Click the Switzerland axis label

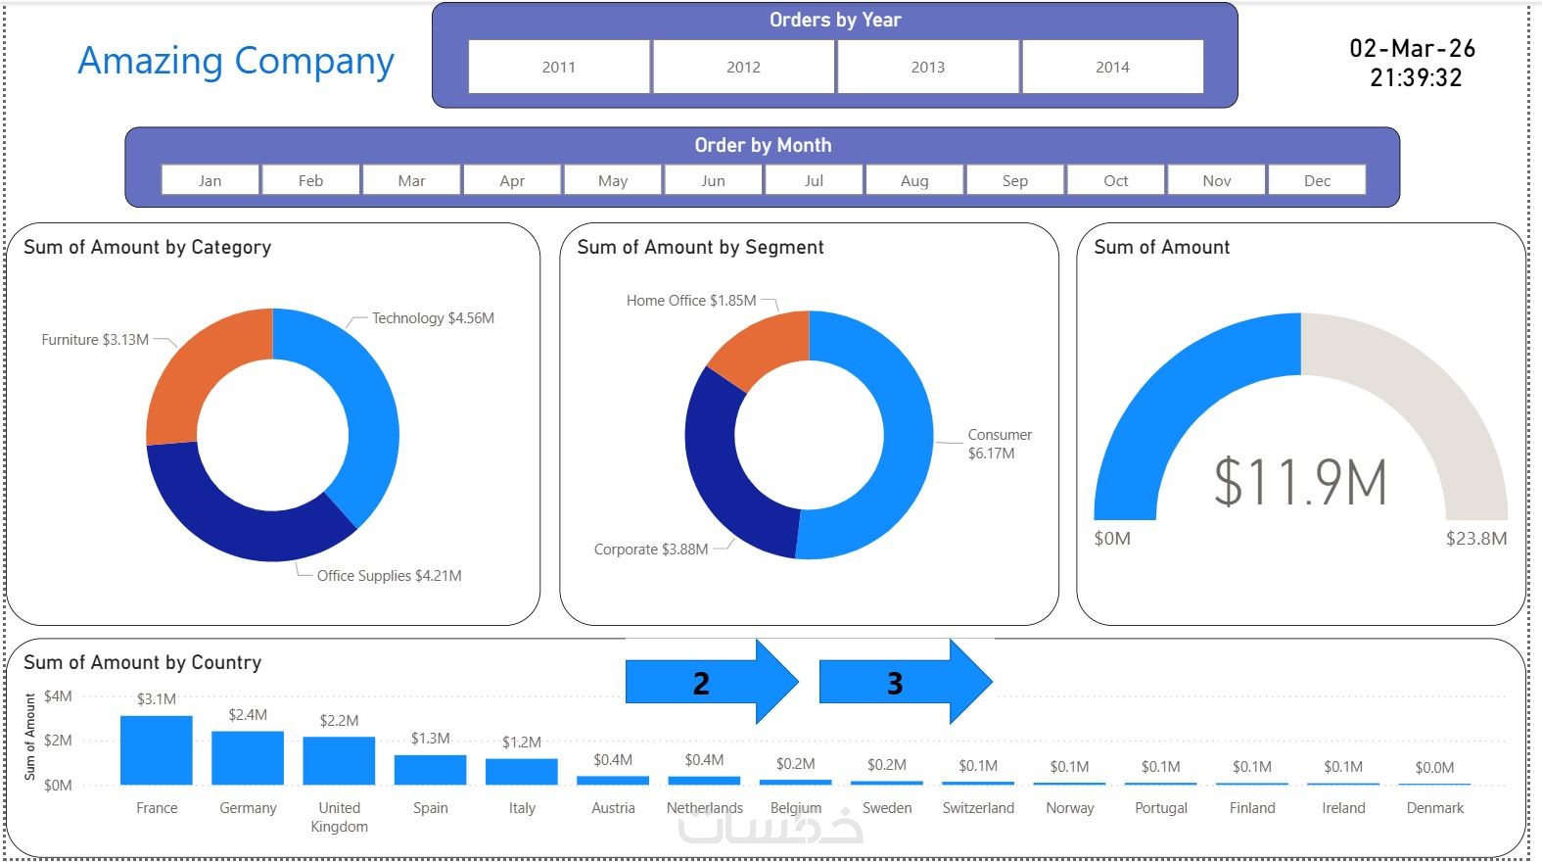tap(978, 808)
